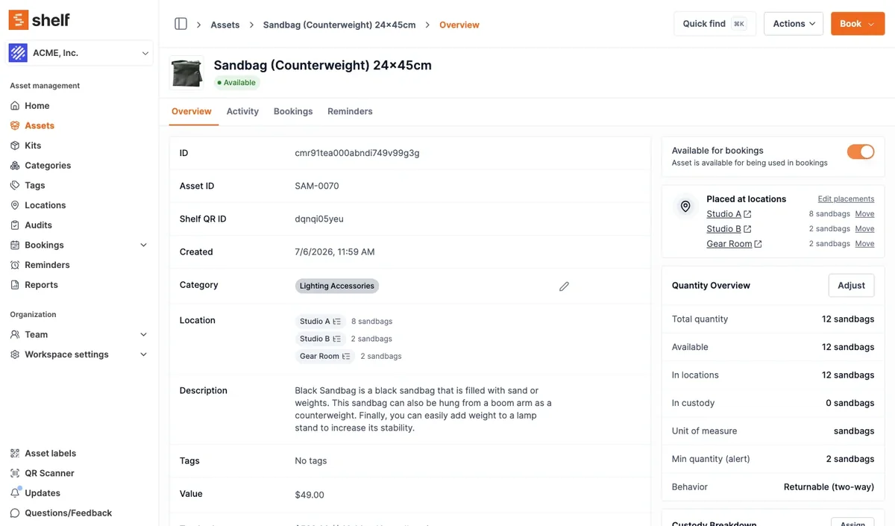Click the Questions/Feedback chat icon
The width and height of the screenshot is (895, 526).
(x=15, y=513)
